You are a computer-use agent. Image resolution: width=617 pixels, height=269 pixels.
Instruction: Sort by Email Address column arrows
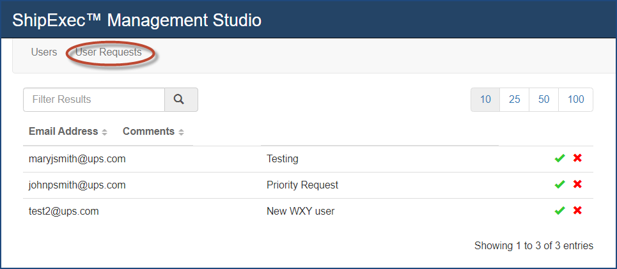104,132
